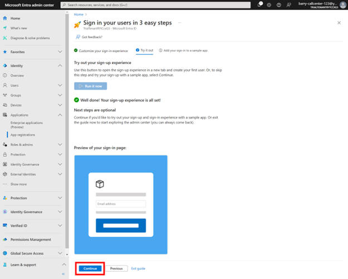
Task: Click the Protection lock icon under Identity
Action: [x=5, y=154]
